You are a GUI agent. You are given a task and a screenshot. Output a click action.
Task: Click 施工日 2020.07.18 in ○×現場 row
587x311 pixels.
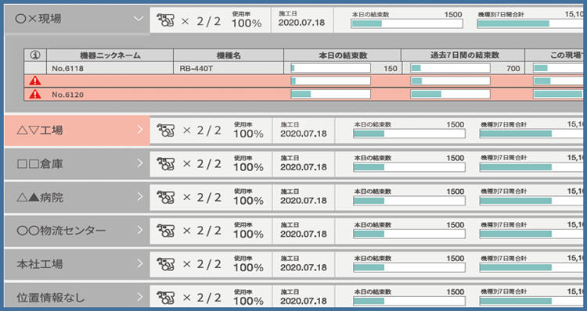301,19
